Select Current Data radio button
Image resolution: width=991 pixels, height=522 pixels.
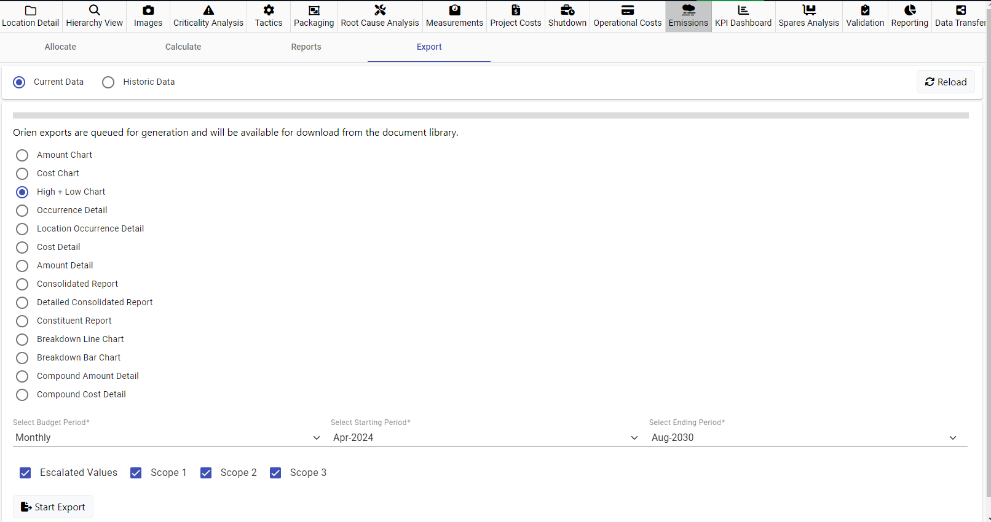coord(19,82)
